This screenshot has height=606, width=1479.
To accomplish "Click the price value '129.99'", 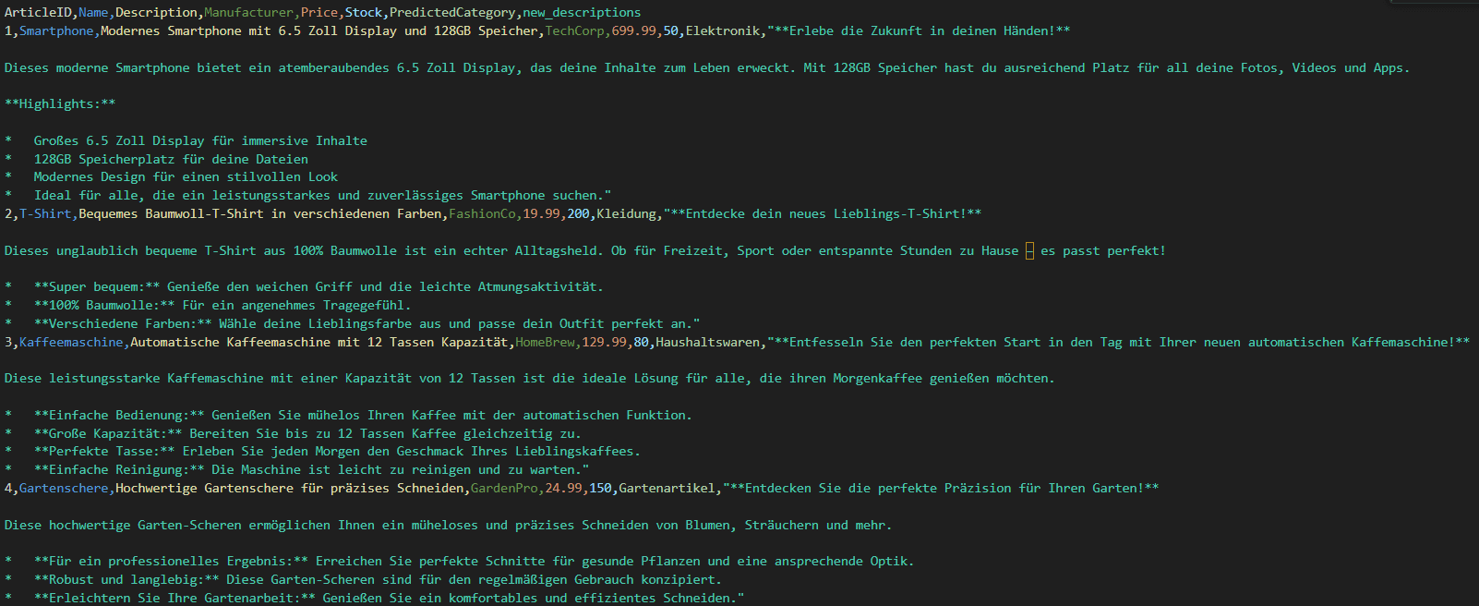I will point(604,342).
